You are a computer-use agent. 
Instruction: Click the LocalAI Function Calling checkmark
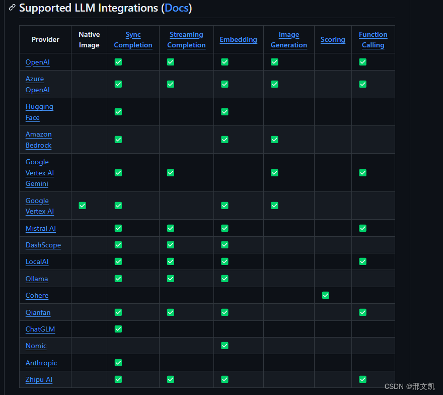point(363,261)
